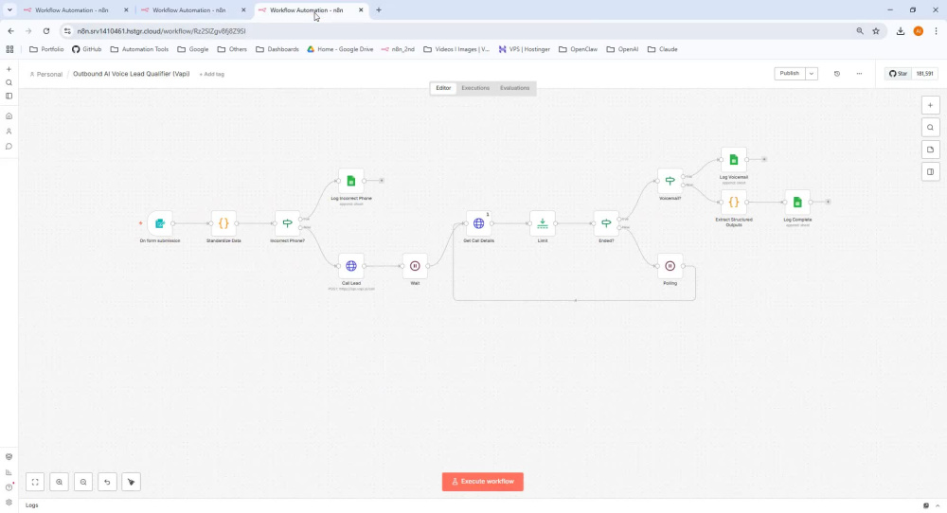Click fit-to-view canvas button
947x513 pixels.
[x=35, y=482]
